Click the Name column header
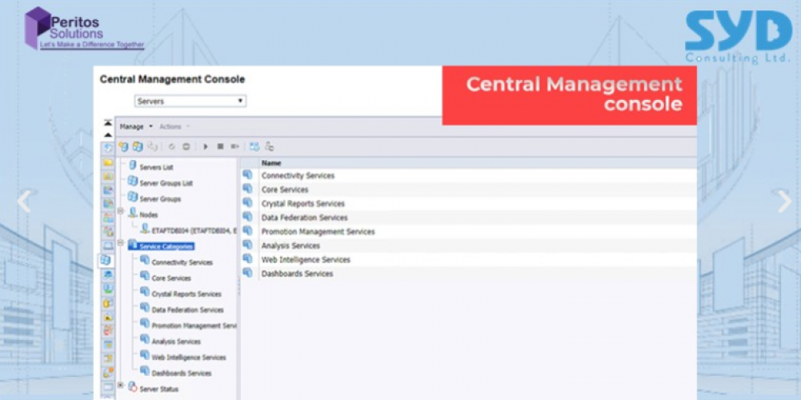This screenshot has height=400, width=801. point(271,163)
